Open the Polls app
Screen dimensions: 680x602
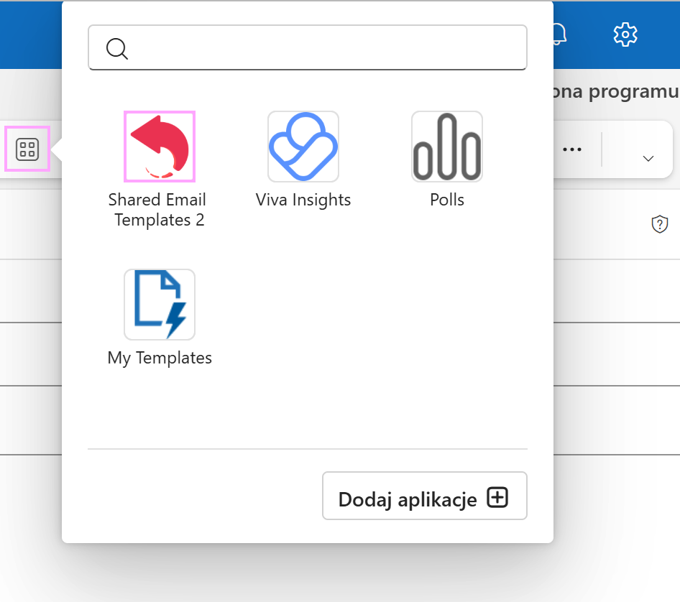pyautogui.click(x=446, y=146)
